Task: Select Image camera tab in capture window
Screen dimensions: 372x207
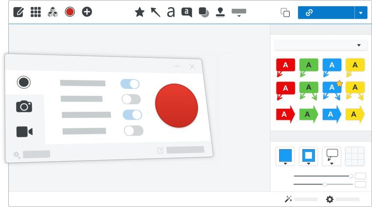Action: click(24, 107)
